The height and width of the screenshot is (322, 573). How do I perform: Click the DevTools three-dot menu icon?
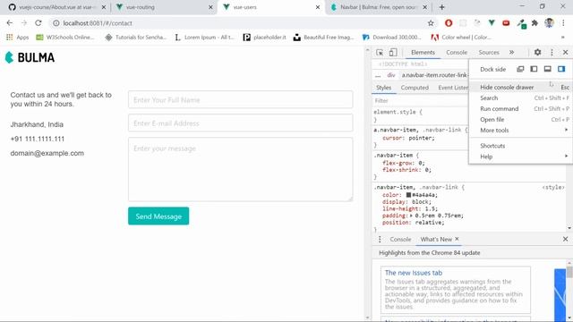pos(552,52)
